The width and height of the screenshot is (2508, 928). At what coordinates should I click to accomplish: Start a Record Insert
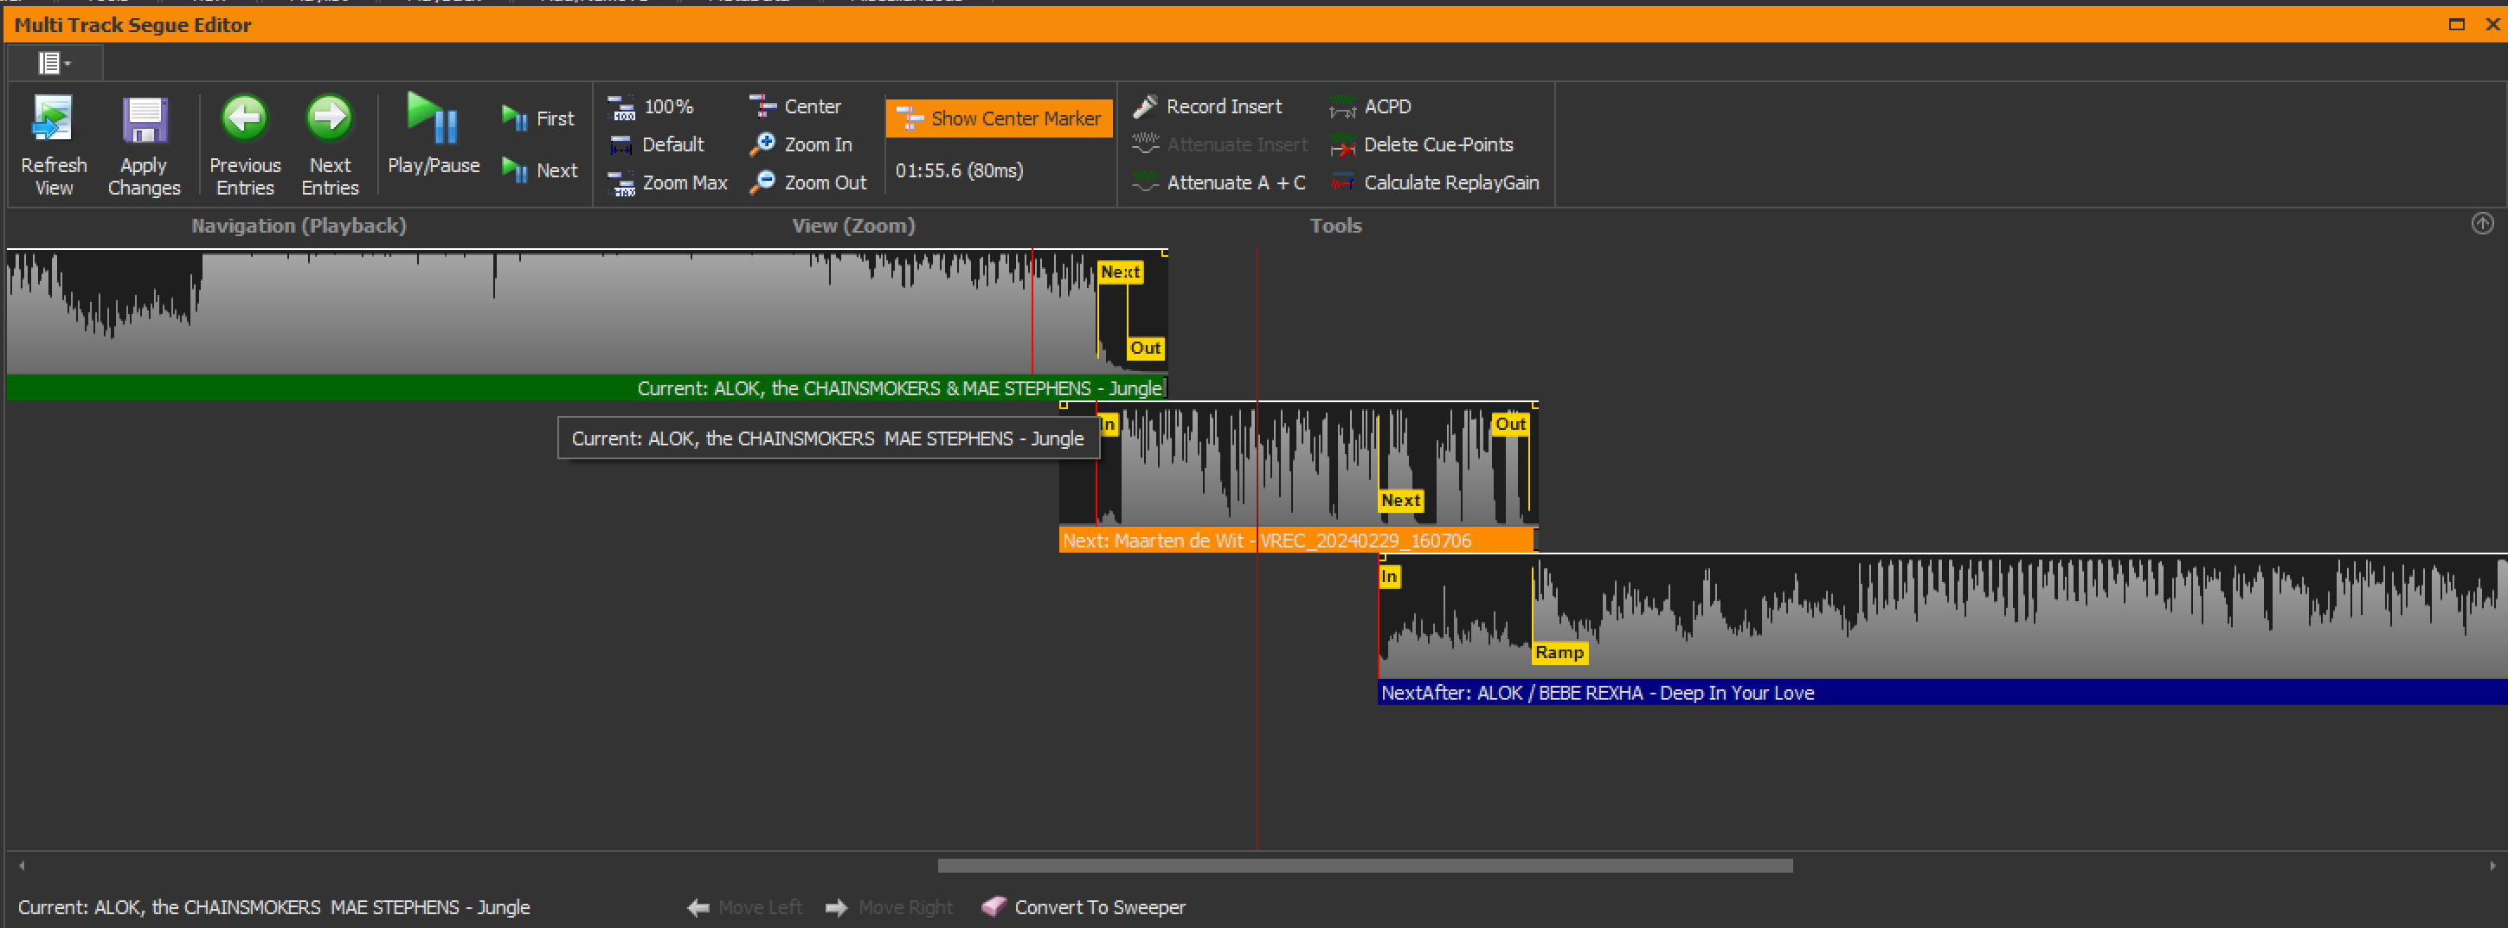point(1207,107)
